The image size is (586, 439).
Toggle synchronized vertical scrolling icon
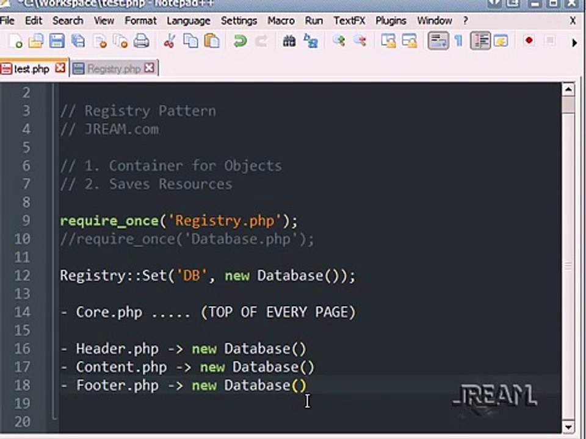click(x=388, y=41)
